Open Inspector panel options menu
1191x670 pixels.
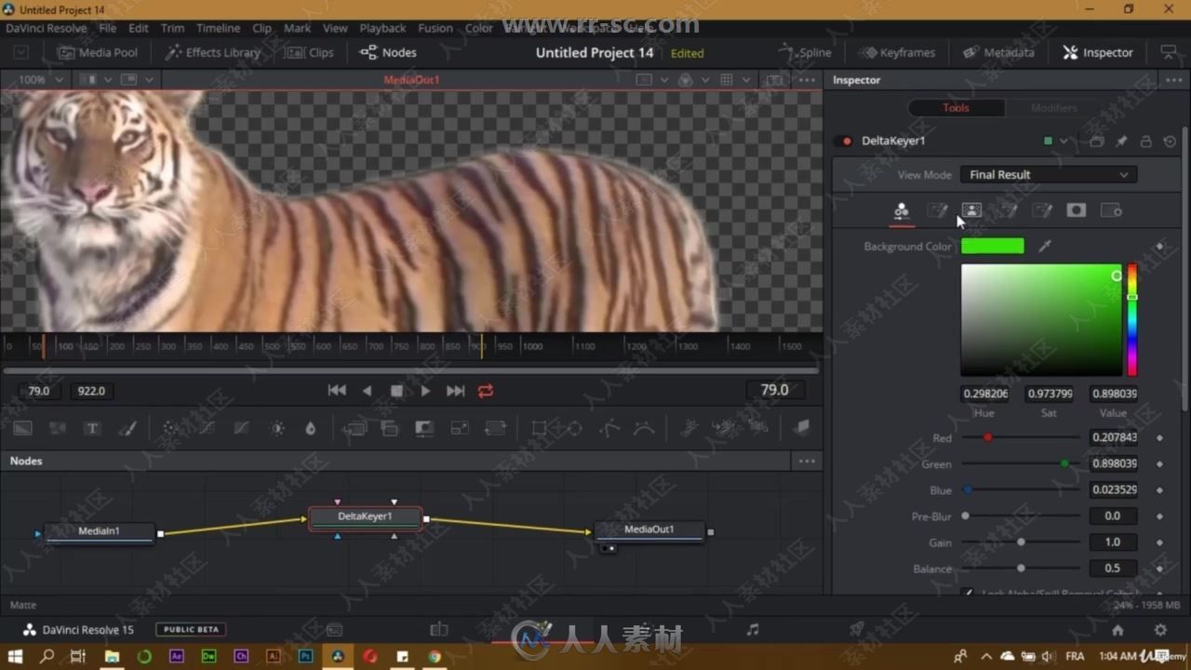click(x=1173, y=80)
